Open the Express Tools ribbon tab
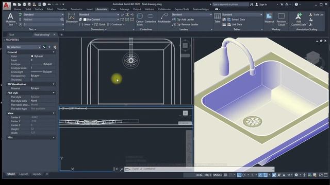This screenshot has height=185, width=330. [x=181, y=9]
